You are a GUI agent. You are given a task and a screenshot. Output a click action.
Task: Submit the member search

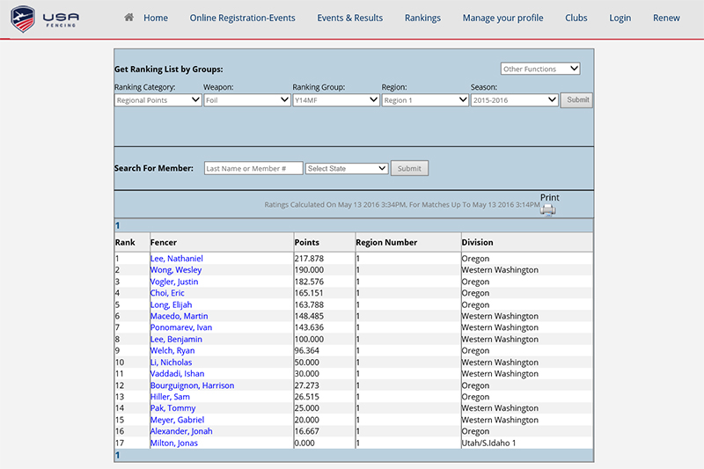click(409, 168)
